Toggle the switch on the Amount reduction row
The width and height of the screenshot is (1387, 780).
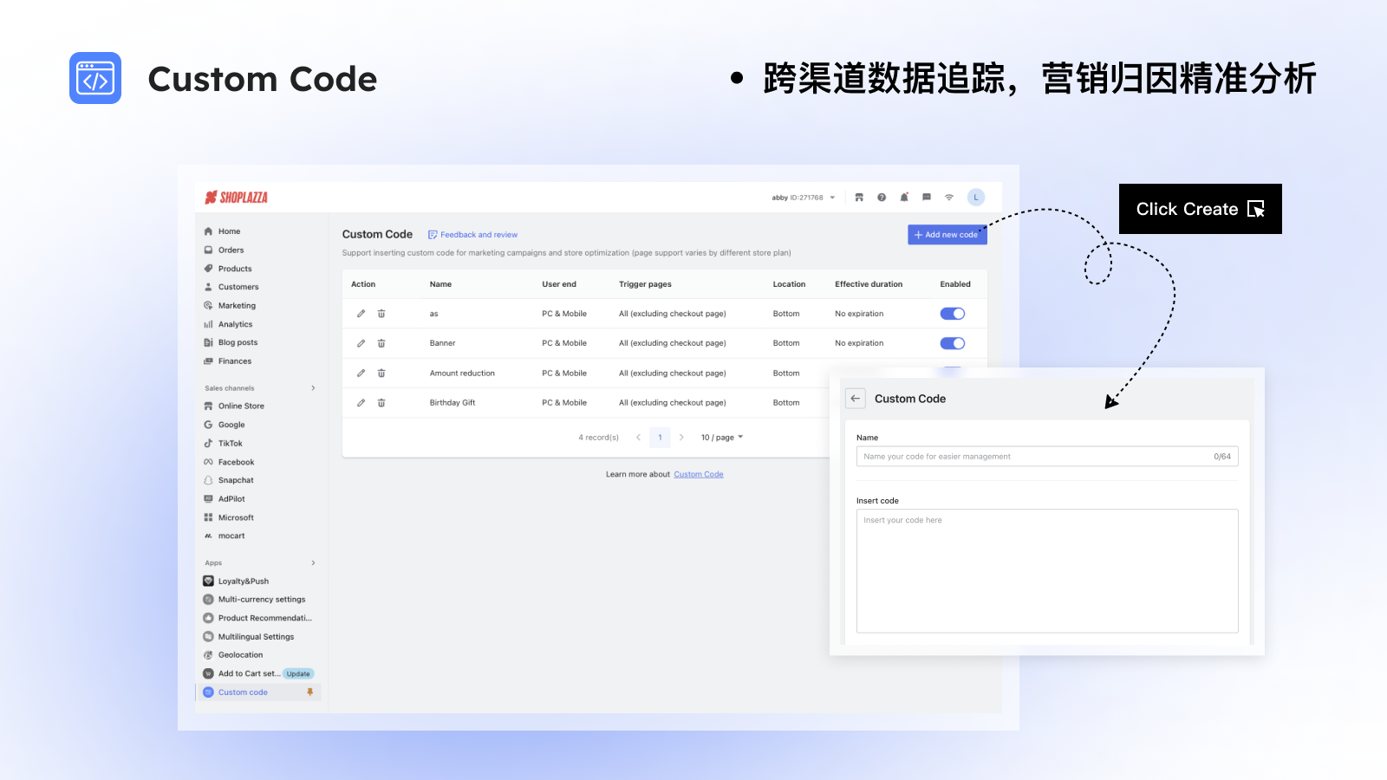point(952,373)
